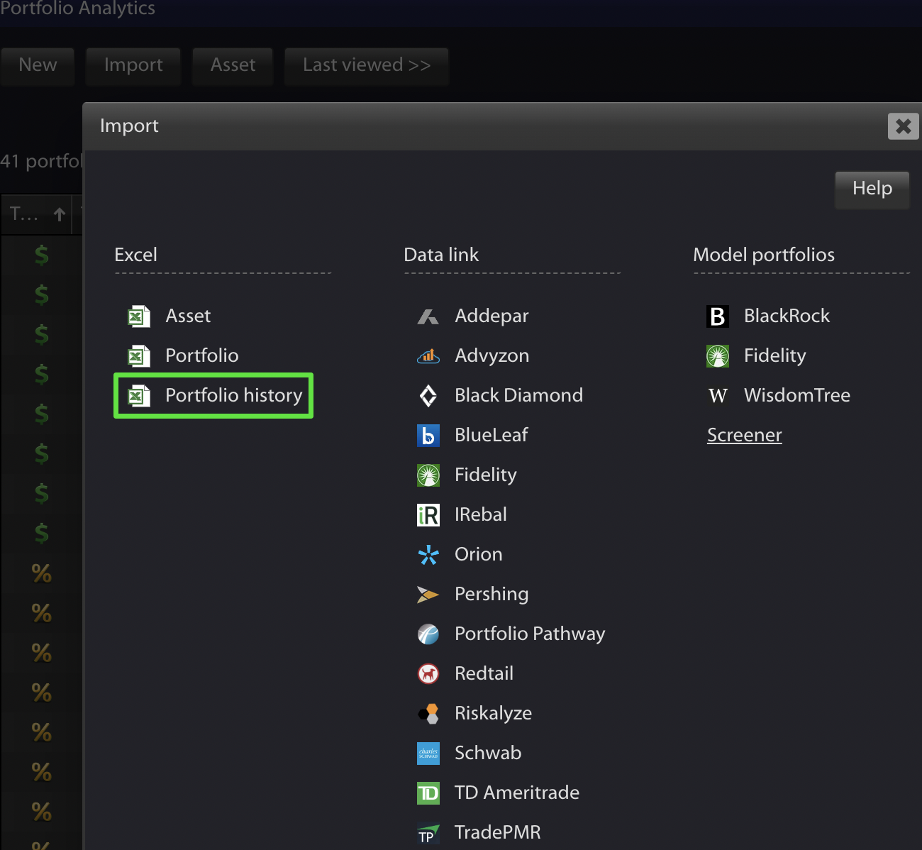The image size is (922, 850).
Task: Click the TD Ameritrade green icon
Action: pos(428,793)
